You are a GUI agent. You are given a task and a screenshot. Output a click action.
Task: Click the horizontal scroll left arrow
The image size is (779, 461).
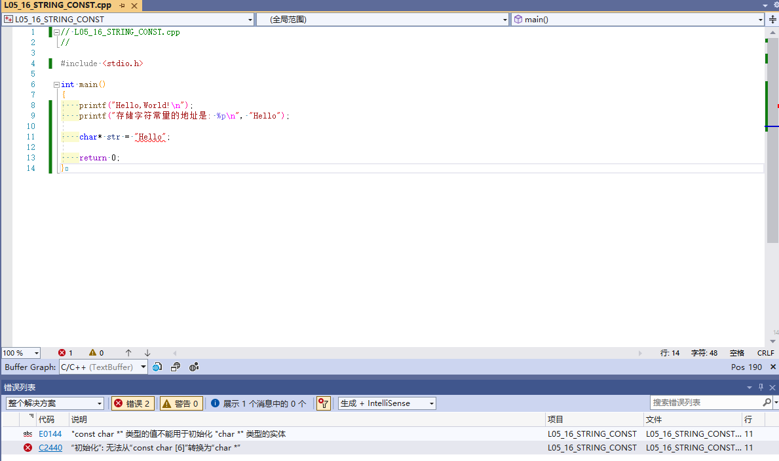pos(174,353)
